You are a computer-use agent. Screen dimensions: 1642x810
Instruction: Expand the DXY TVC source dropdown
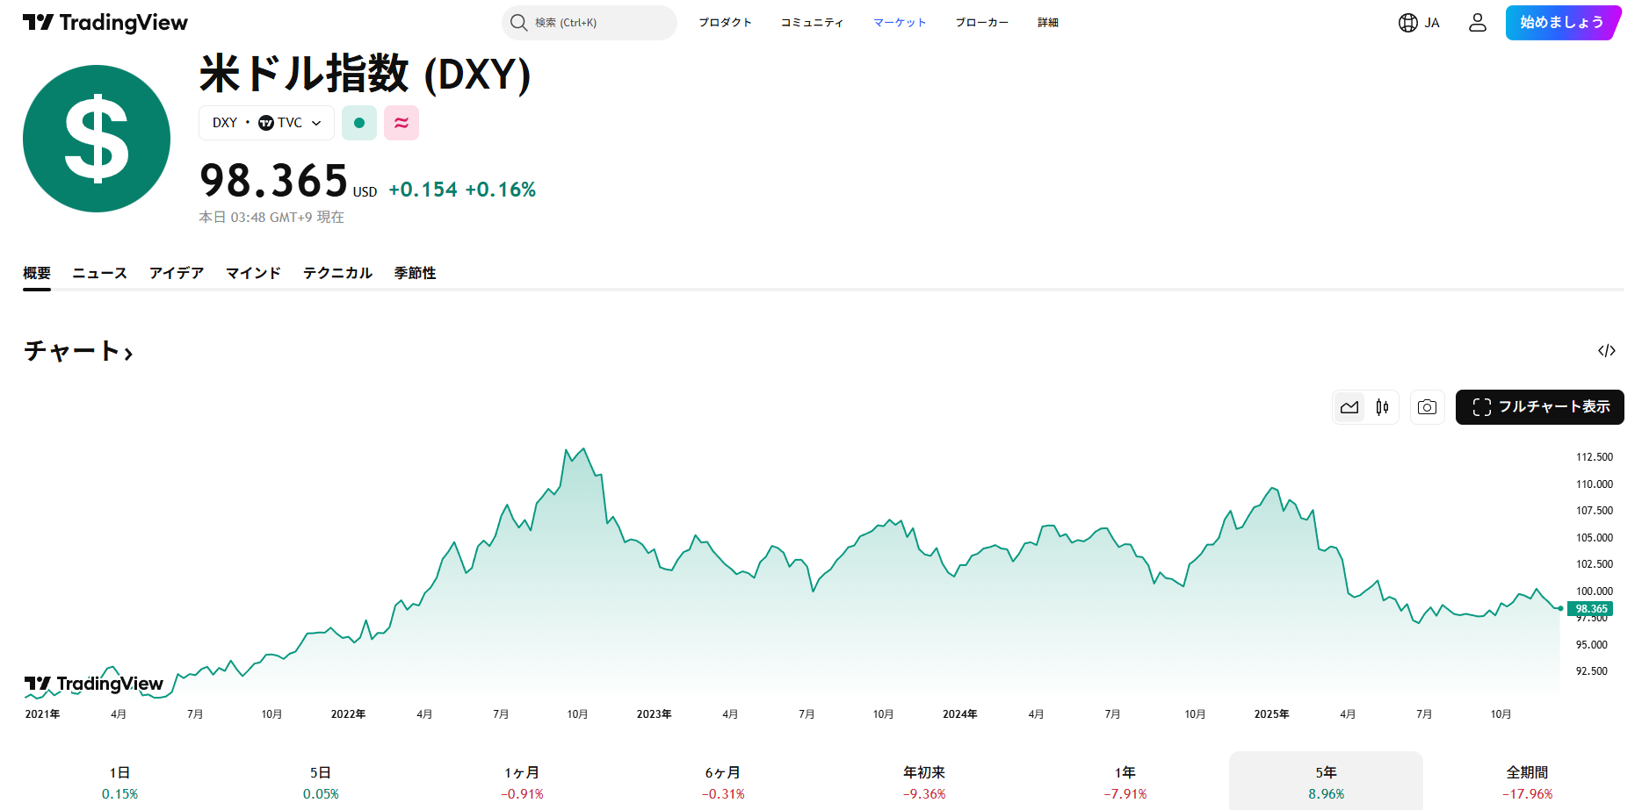tap(266, 123)
